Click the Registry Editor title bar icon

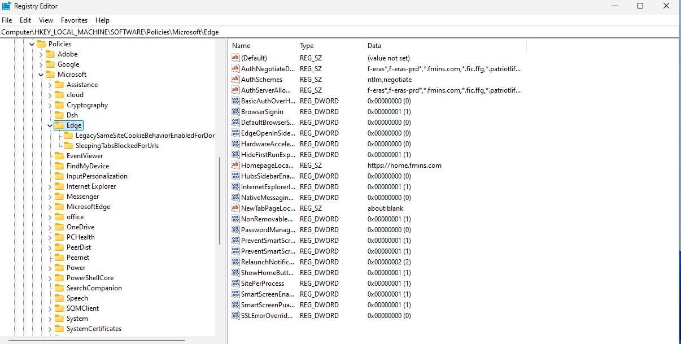pos(6,6)
